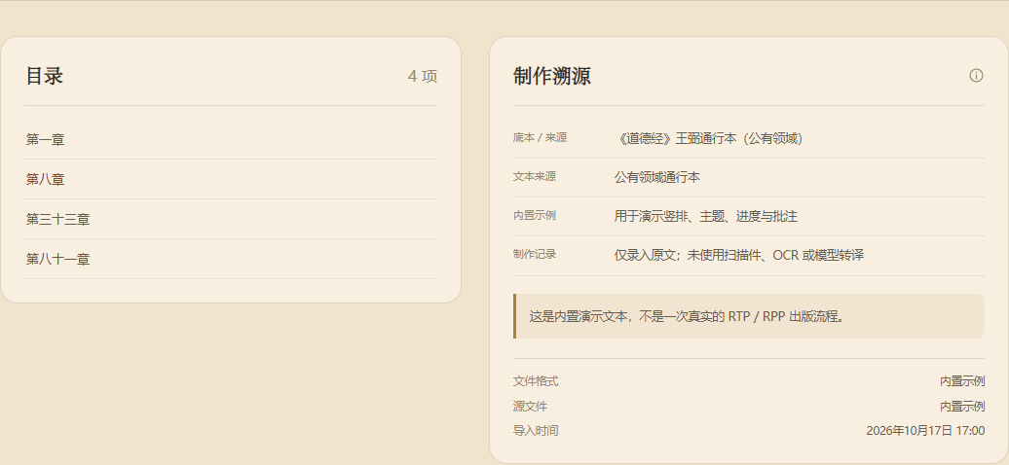This screenshot has width=1009, height=465.
Task: Click the import date 2026年10月17日 17:00
Action: [x=925, y=431]
